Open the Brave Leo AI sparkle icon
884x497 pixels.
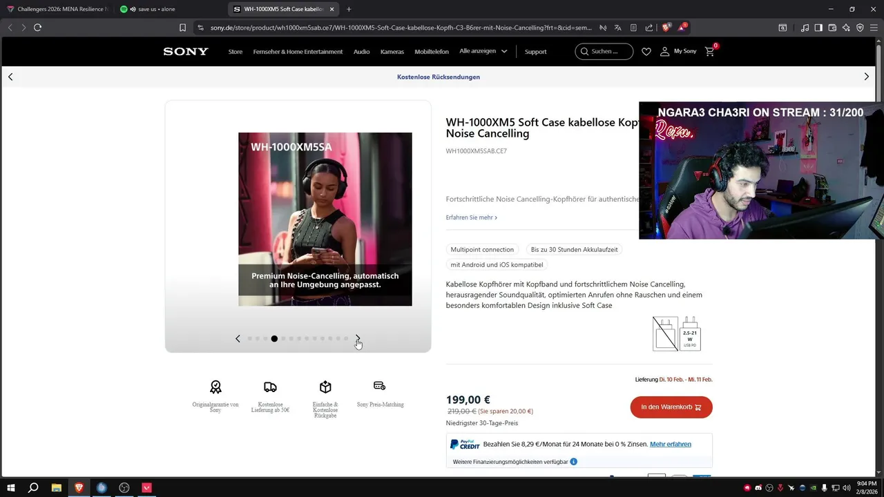pos(846,28)
